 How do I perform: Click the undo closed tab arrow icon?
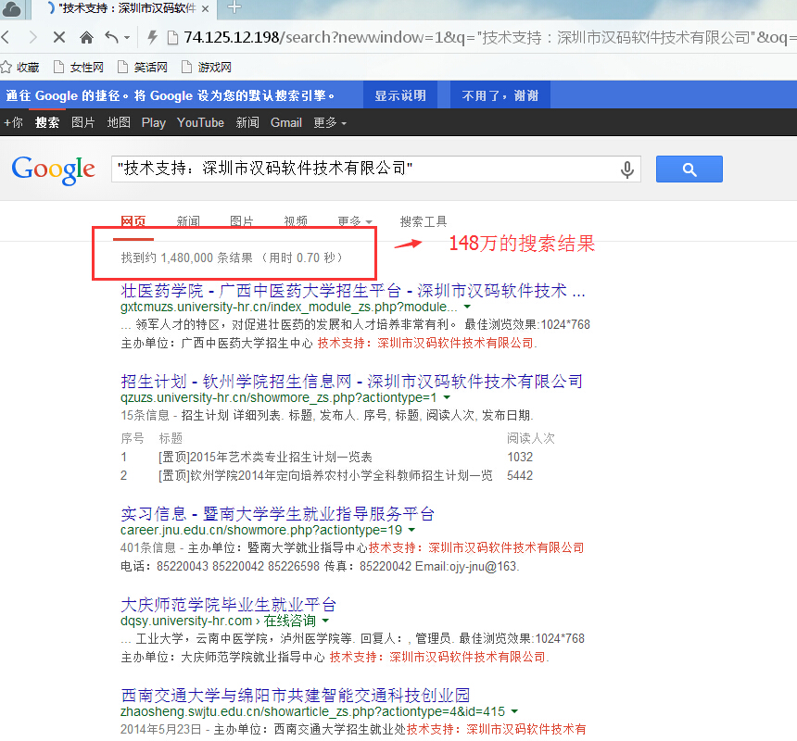[112, 37]
